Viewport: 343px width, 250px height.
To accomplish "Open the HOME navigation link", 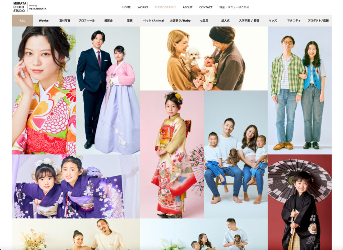I will [x=126, y=7].
